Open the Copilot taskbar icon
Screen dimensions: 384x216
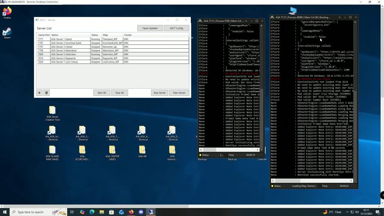[x=82, y=212]
